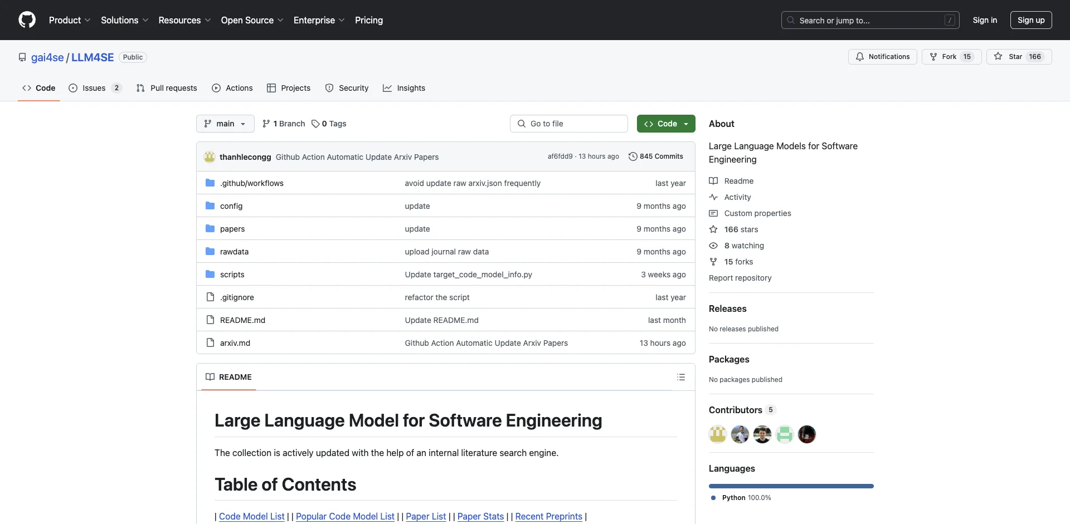Open the Product dropdown menu
1070x524 pixels.
pyautogui.click(x=70, y=20)
